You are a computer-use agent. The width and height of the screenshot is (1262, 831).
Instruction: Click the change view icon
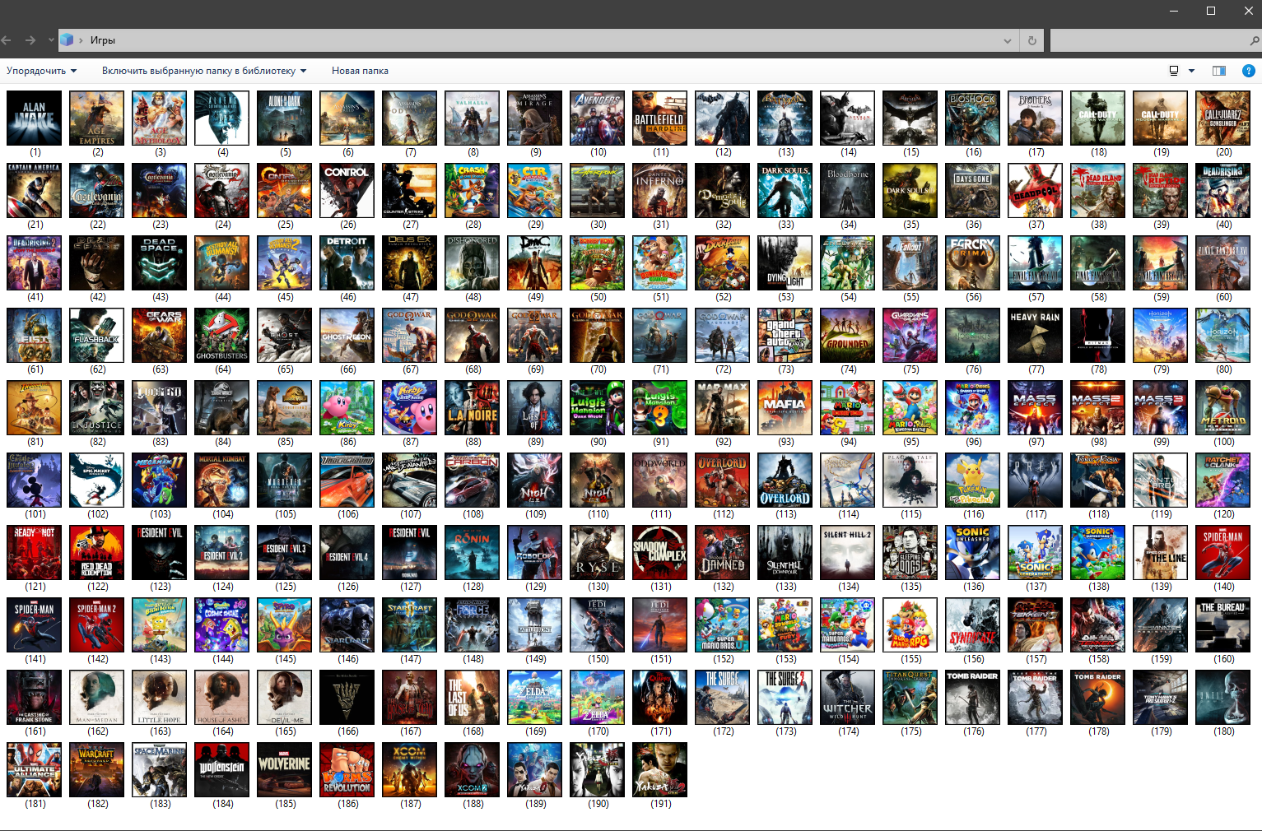(x=1174, y=71)
